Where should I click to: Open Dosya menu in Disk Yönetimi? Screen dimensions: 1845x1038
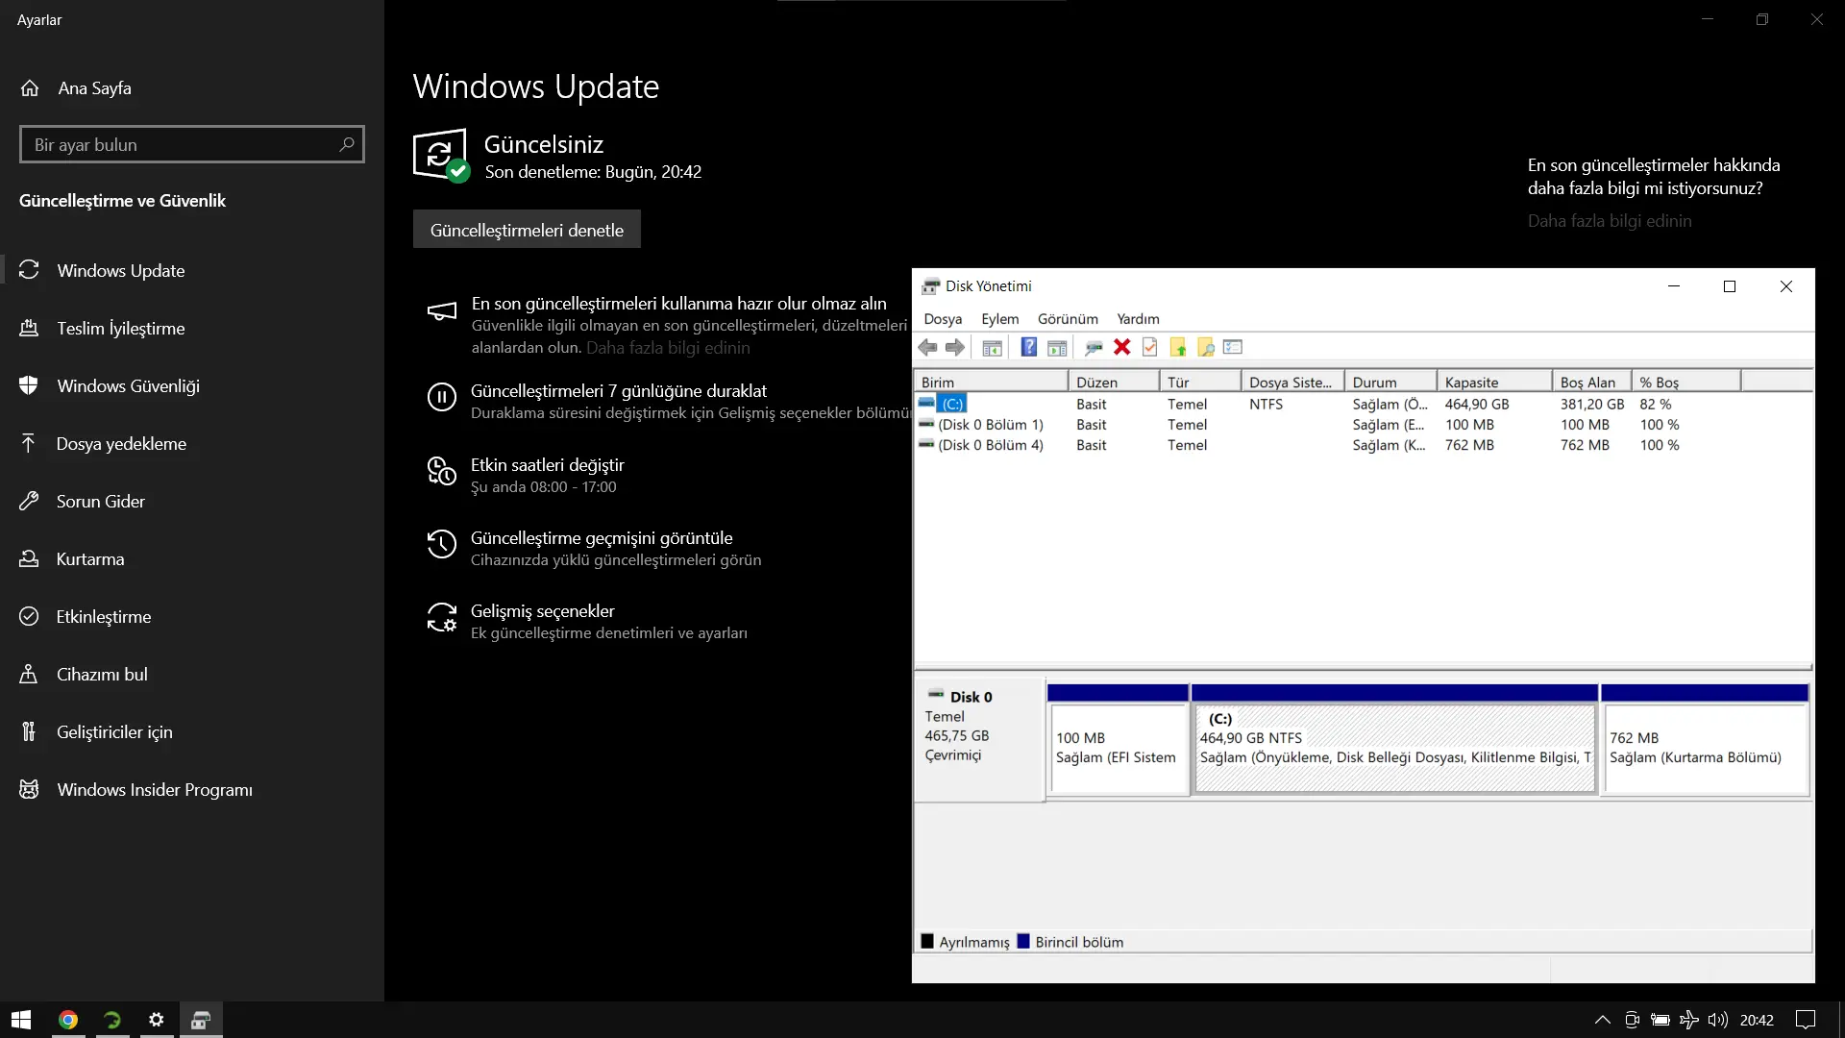[x=943, y=319]
